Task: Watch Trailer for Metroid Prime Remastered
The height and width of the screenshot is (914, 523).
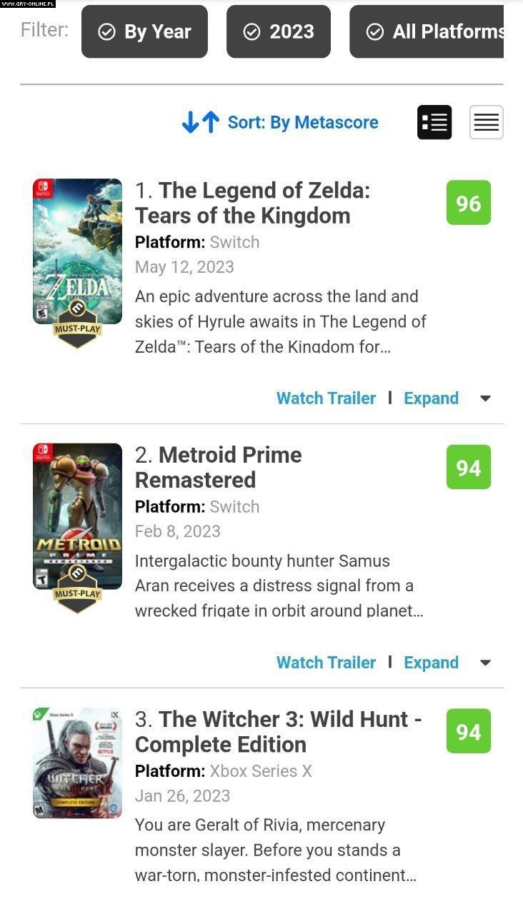Action: (x=326, y=663)
